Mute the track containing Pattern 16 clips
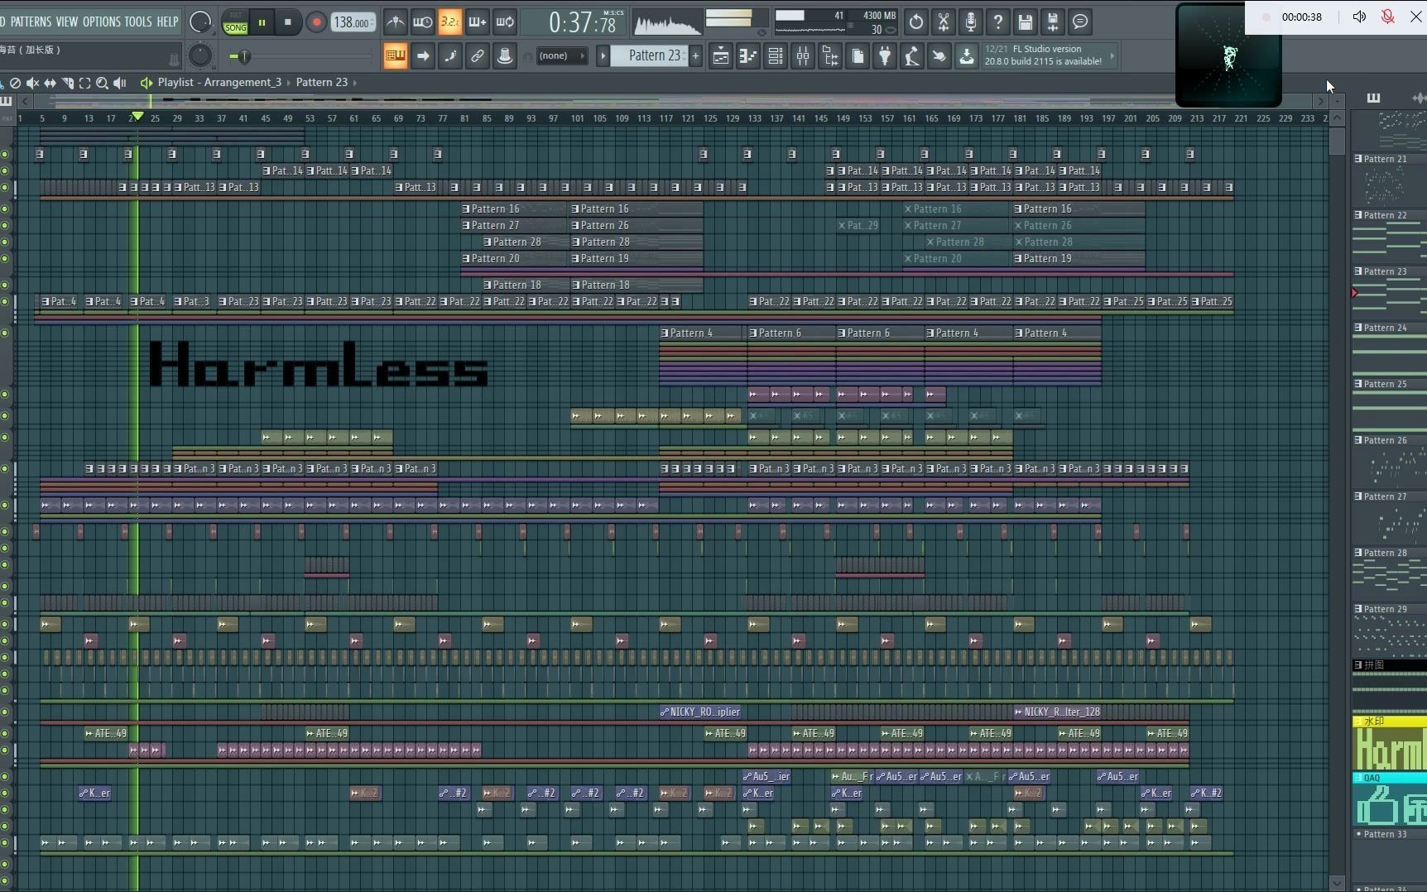This screenshot has width=1427, height=892. [5, 209]
